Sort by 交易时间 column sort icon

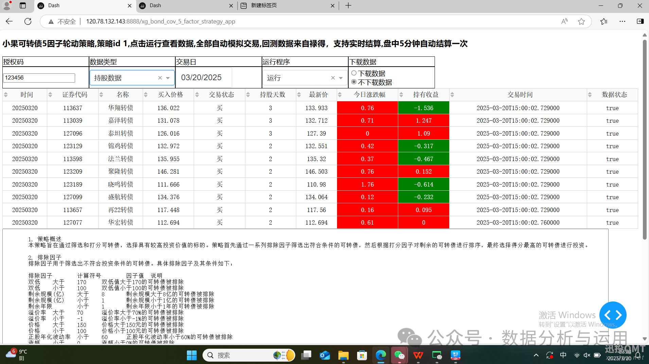click(452, 95)
